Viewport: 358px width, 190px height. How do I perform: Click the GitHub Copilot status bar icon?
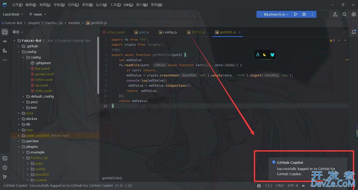point(259,186)
